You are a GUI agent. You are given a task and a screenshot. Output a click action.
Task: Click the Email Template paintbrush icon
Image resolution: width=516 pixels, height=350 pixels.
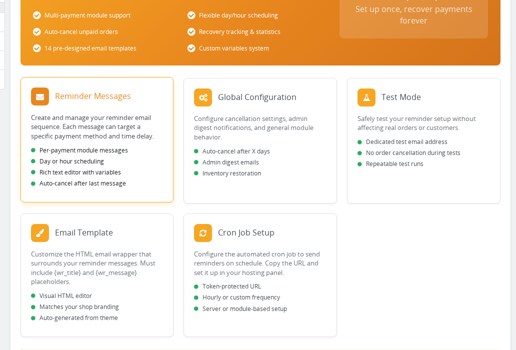pos(40,233)
